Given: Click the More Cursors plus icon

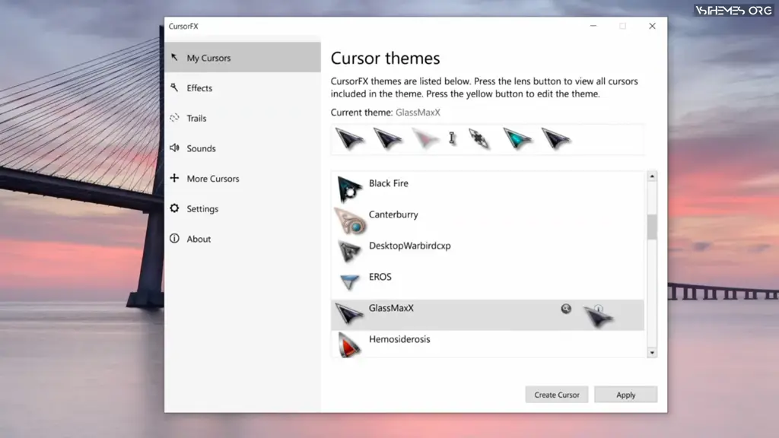Looking at the screenshot, I should (x=176, y=178).
